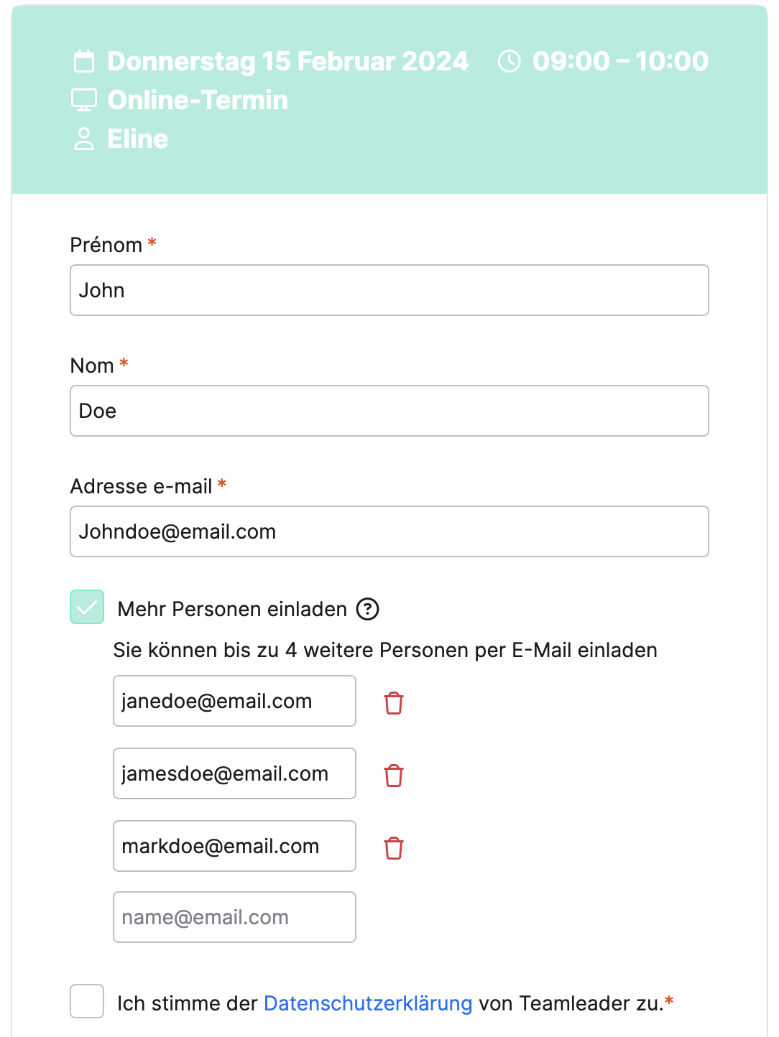Select the Adresse e-mail input field

(x=389, y=531)
